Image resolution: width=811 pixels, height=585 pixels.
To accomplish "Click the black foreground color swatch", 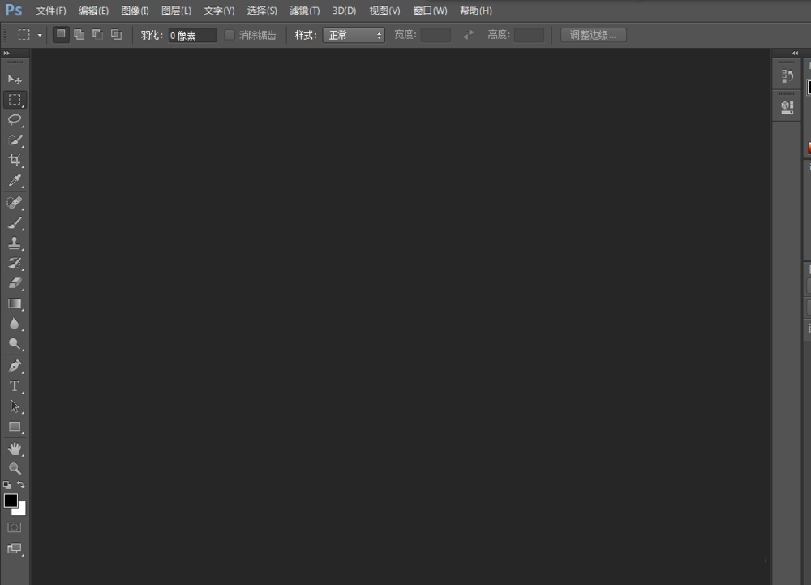I will click(x=10, y=500).
